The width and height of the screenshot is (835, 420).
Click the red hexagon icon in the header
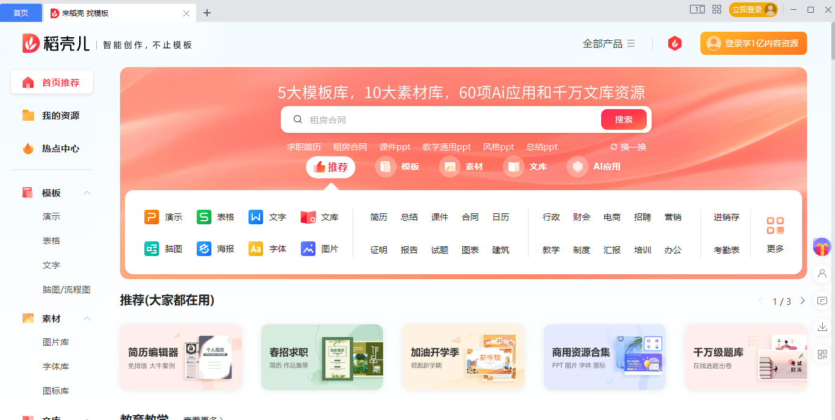tap(675, 43)
